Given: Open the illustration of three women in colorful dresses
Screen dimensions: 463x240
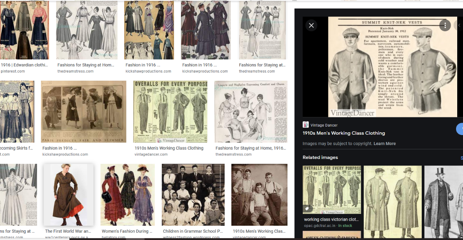Looking at the screenshot, I should [128, 194].
